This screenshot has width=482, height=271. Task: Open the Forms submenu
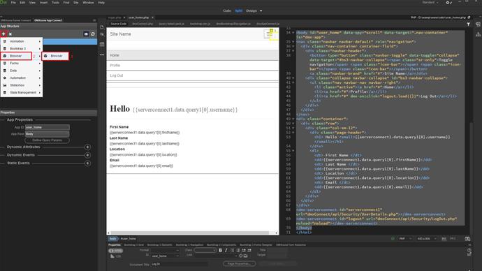(x=22, y=64)
